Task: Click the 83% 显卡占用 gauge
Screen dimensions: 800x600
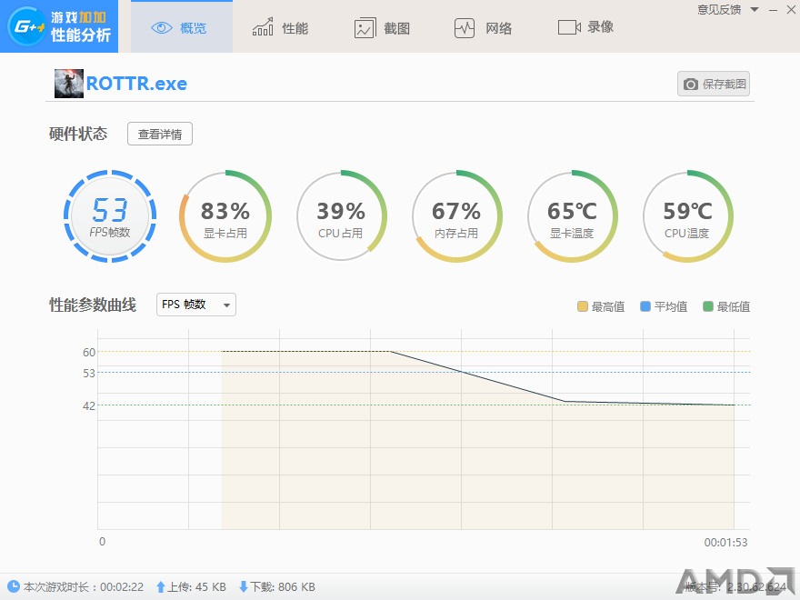Action: pyautogui.click(x=225, y=216)
